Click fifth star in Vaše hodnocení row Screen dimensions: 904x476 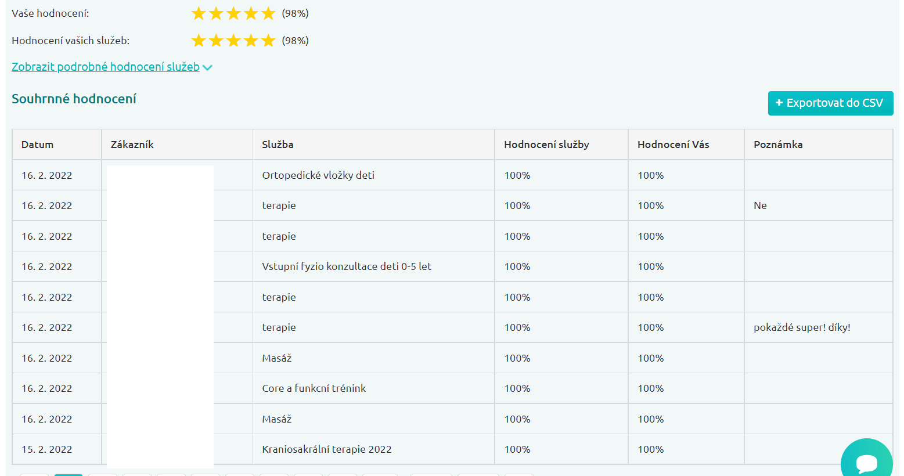click(x=268, y=13)
